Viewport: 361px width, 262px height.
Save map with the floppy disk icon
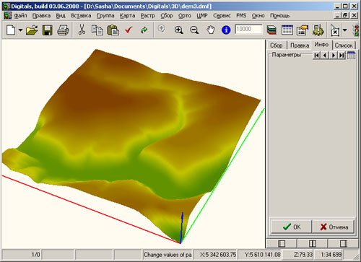coord(48,30)
